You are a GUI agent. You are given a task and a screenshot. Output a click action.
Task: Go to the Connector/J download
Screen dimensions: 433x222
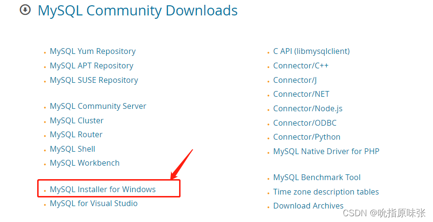click(294, 80)
